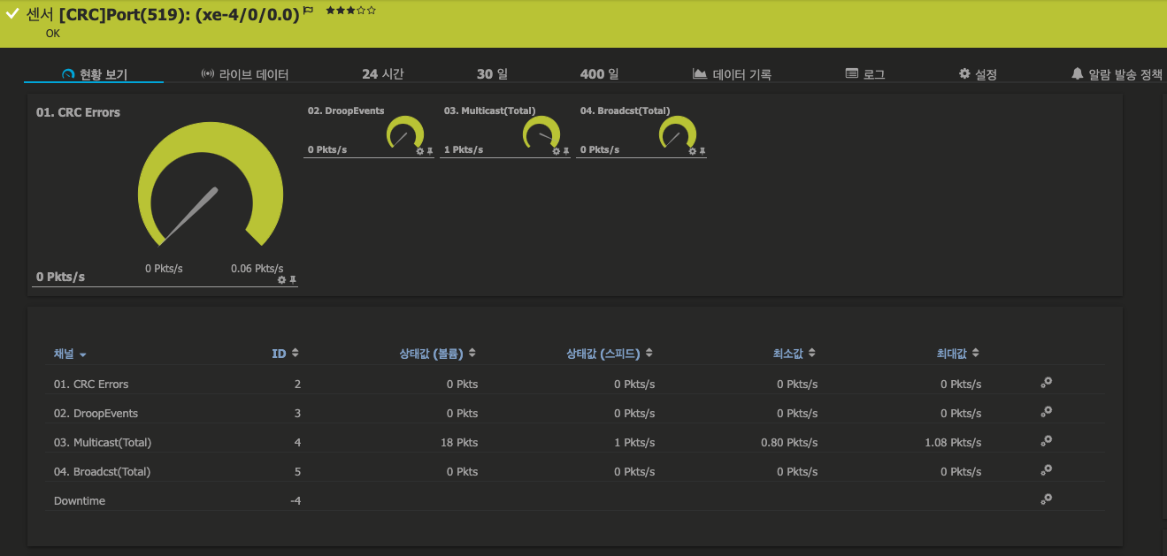This screenshot has width=1167, height=556.
Task: Sort by 상태값 (스피드) column
Action: (x=610, y=354)
